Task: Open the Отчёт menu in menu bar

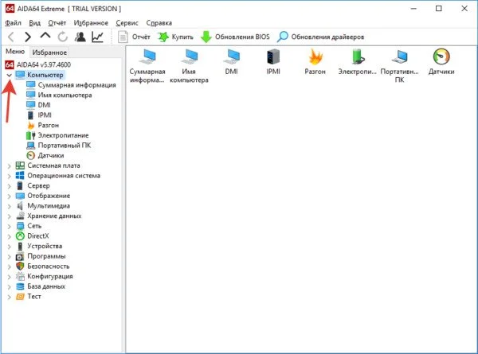Action: pyautogui.click(x=57, y=23)
